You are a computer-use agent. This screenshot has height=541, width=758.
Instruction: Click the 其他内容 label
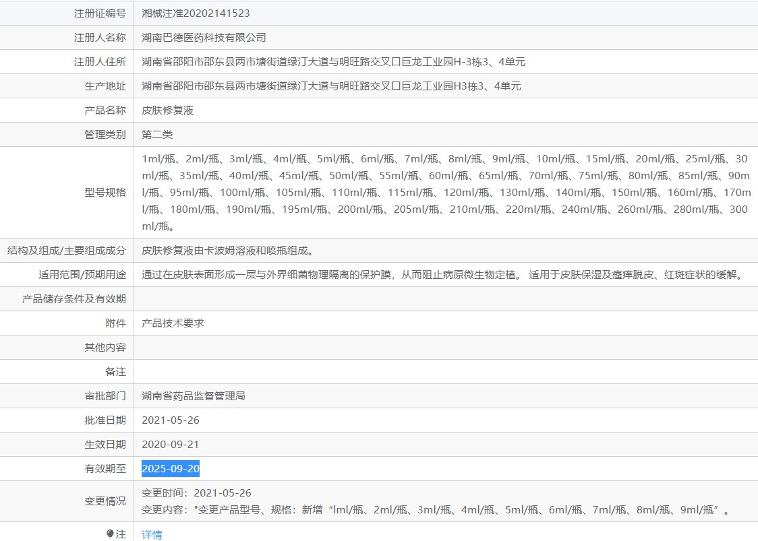coord(105,347)
